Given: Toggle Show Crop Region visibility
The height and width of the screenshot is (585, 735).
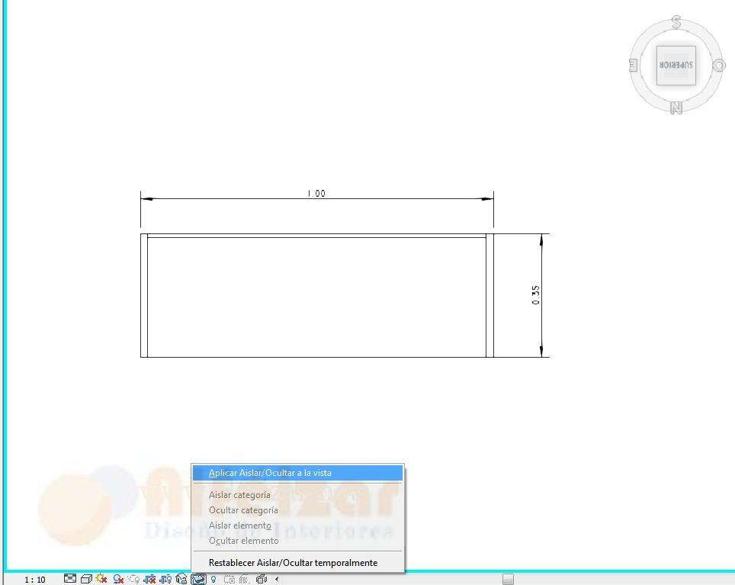Looking at the screenshot, I should (165, 579).
